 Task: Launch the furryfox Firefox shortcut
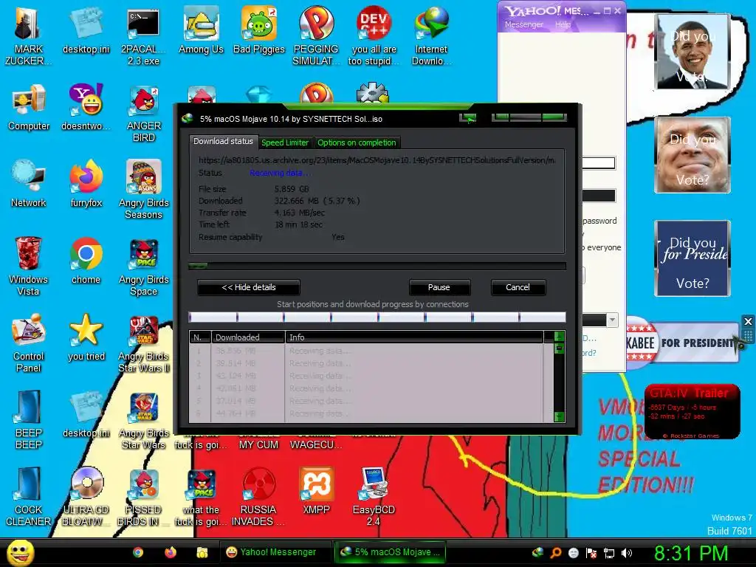pyautogui.click(x=86, y=184)
